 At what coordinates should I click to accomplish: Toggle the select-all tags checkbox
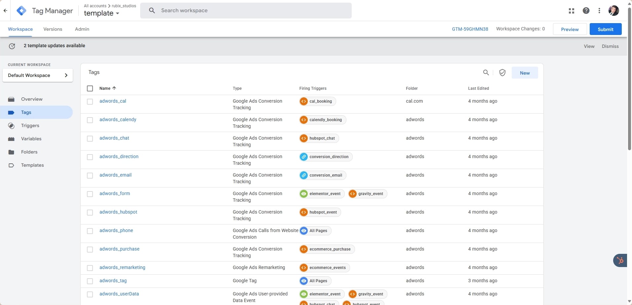coord(90,88)
